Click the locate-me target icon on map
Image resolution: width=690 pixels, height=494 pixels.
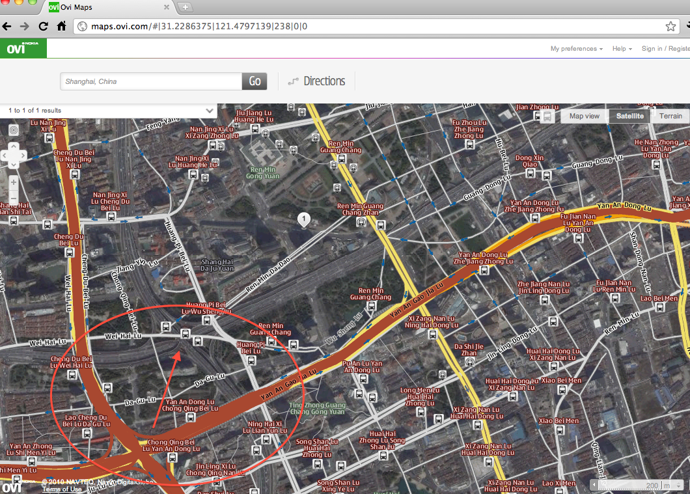click(x=14, y=130)
